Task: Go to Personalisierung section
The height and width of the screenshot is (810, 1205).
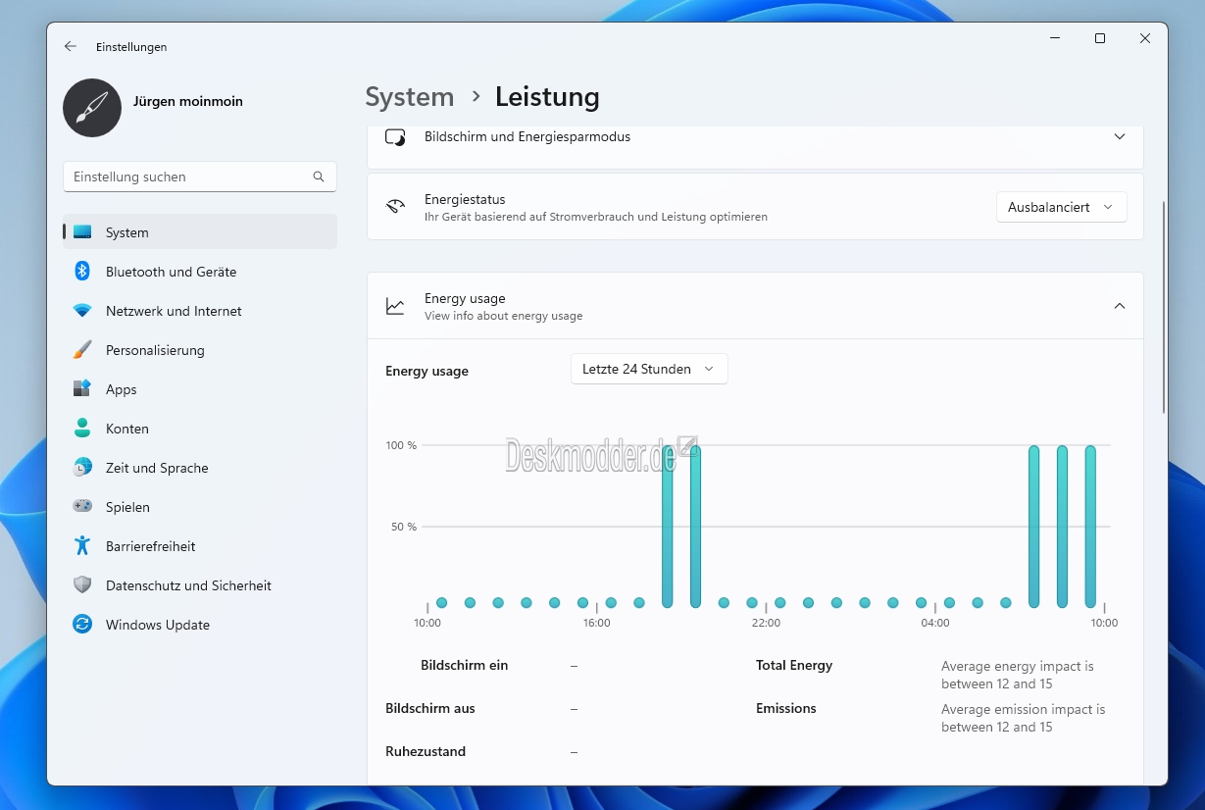Action: [x=200, y=350]
